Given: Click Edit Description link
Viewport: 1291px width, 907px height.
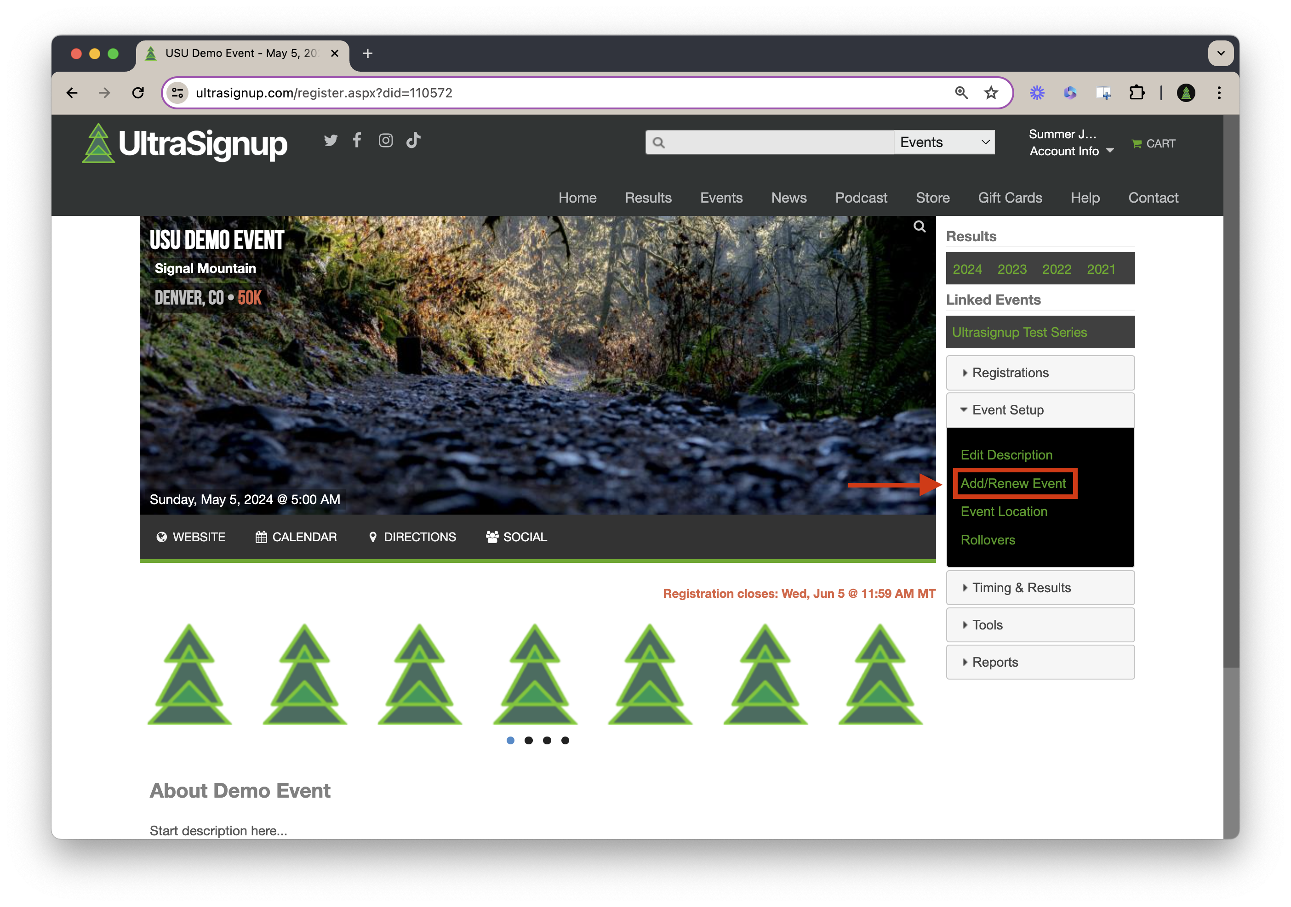Looking at the screenshot, I should (1006, 455).
